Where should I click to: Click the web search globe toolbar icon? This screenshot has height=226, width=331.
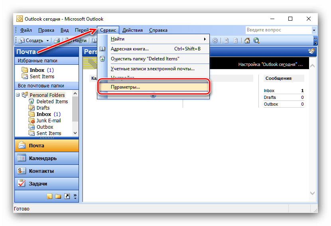[256, 41]
